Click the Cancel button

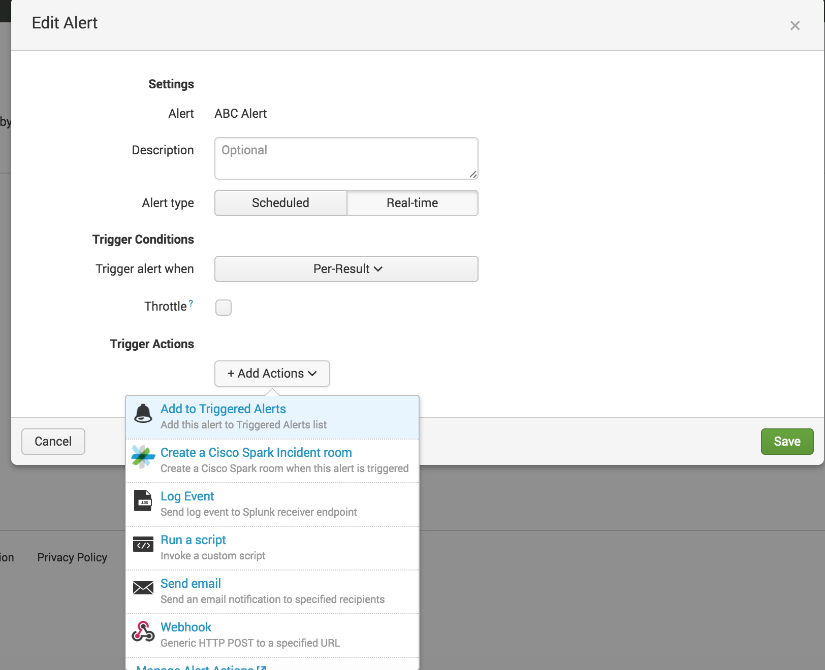pos(53,442)
